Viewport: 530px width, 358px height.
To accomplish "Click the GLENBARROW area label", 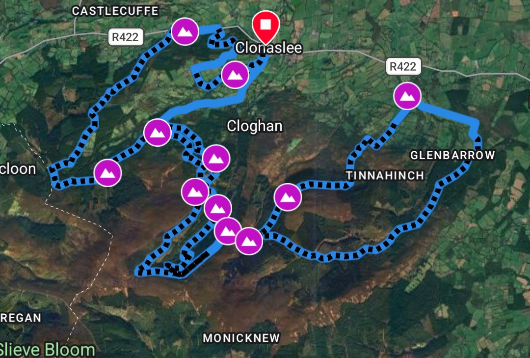I will click(452, 155).
